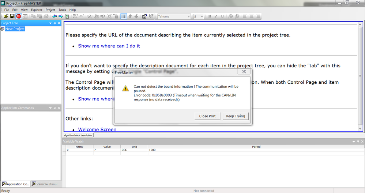Align text left in the toolbar

pos(245,16)
